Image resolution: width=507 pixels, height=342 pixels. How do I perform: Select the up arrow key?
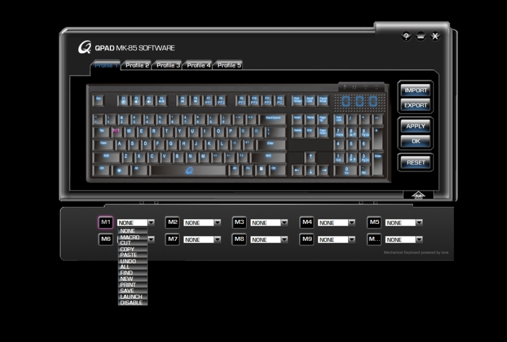point(310,157)
